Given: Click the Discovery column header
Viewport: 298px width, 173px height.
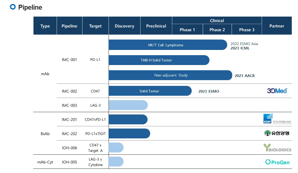Looking at the screenshot, I should tap(125, 25).
